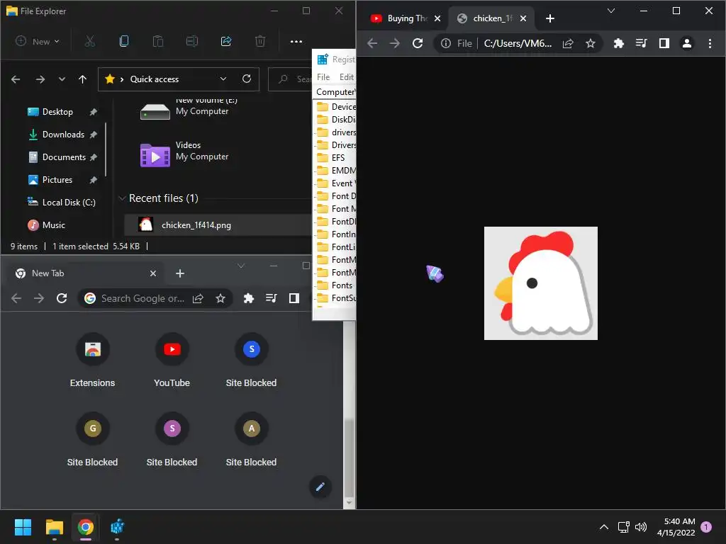Switch to the New Tab tab in Chrome
726x544 pixels.
pos(86,273)
